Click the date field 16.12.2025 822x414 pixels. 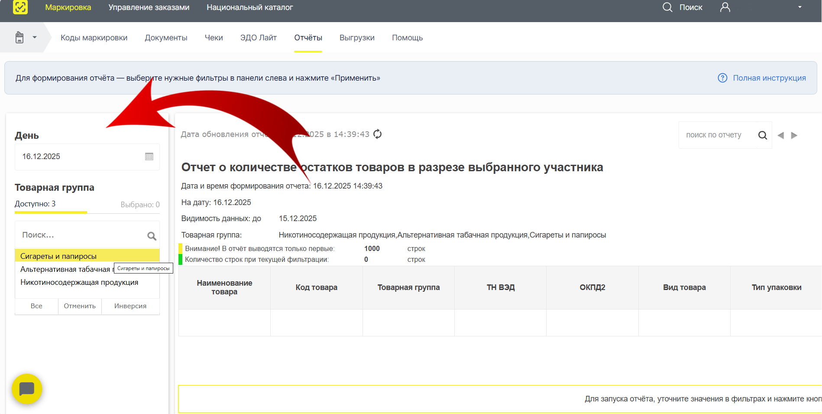coord(87,156)
